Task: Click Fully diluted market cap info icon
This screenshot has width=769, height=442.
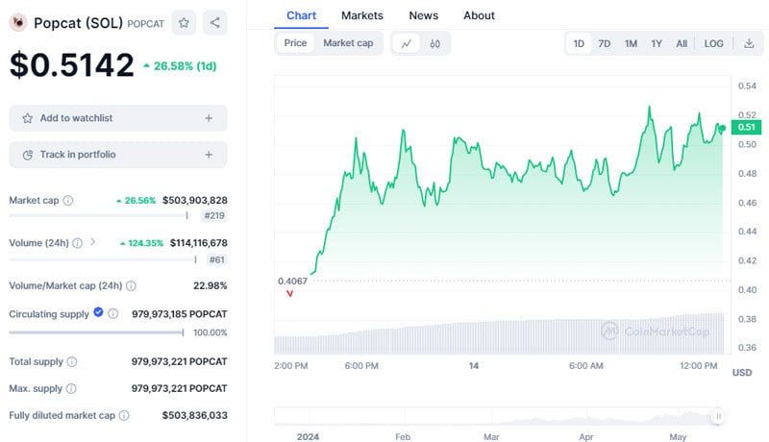Action: (x=124, y=415)
